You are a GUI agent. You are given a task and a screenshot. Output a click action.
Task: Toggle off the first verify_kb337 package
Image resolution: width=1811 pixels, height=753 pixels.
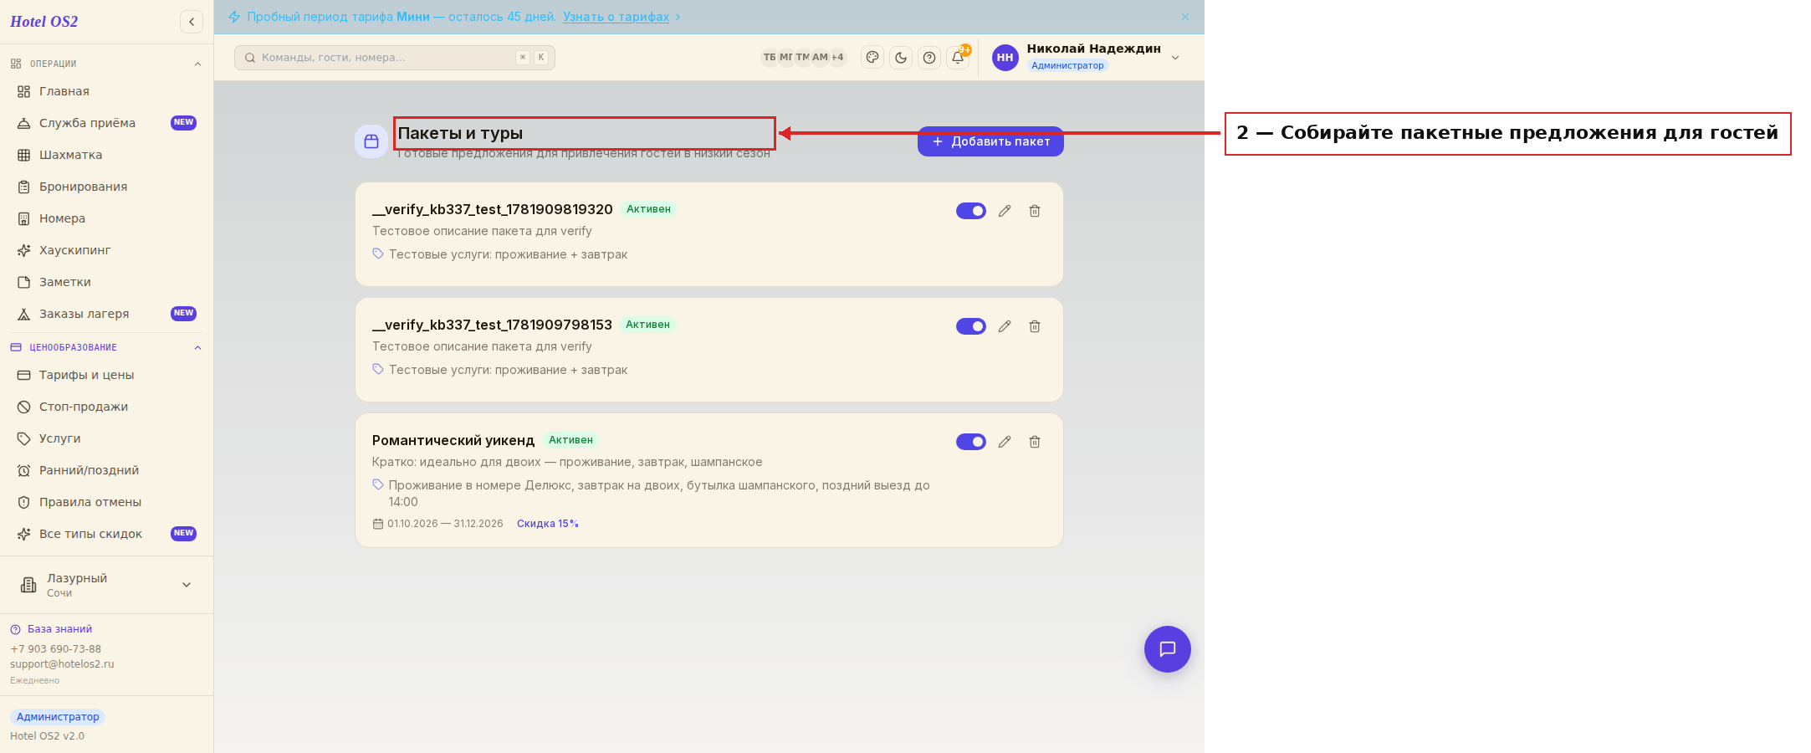[x=971, y=211]
